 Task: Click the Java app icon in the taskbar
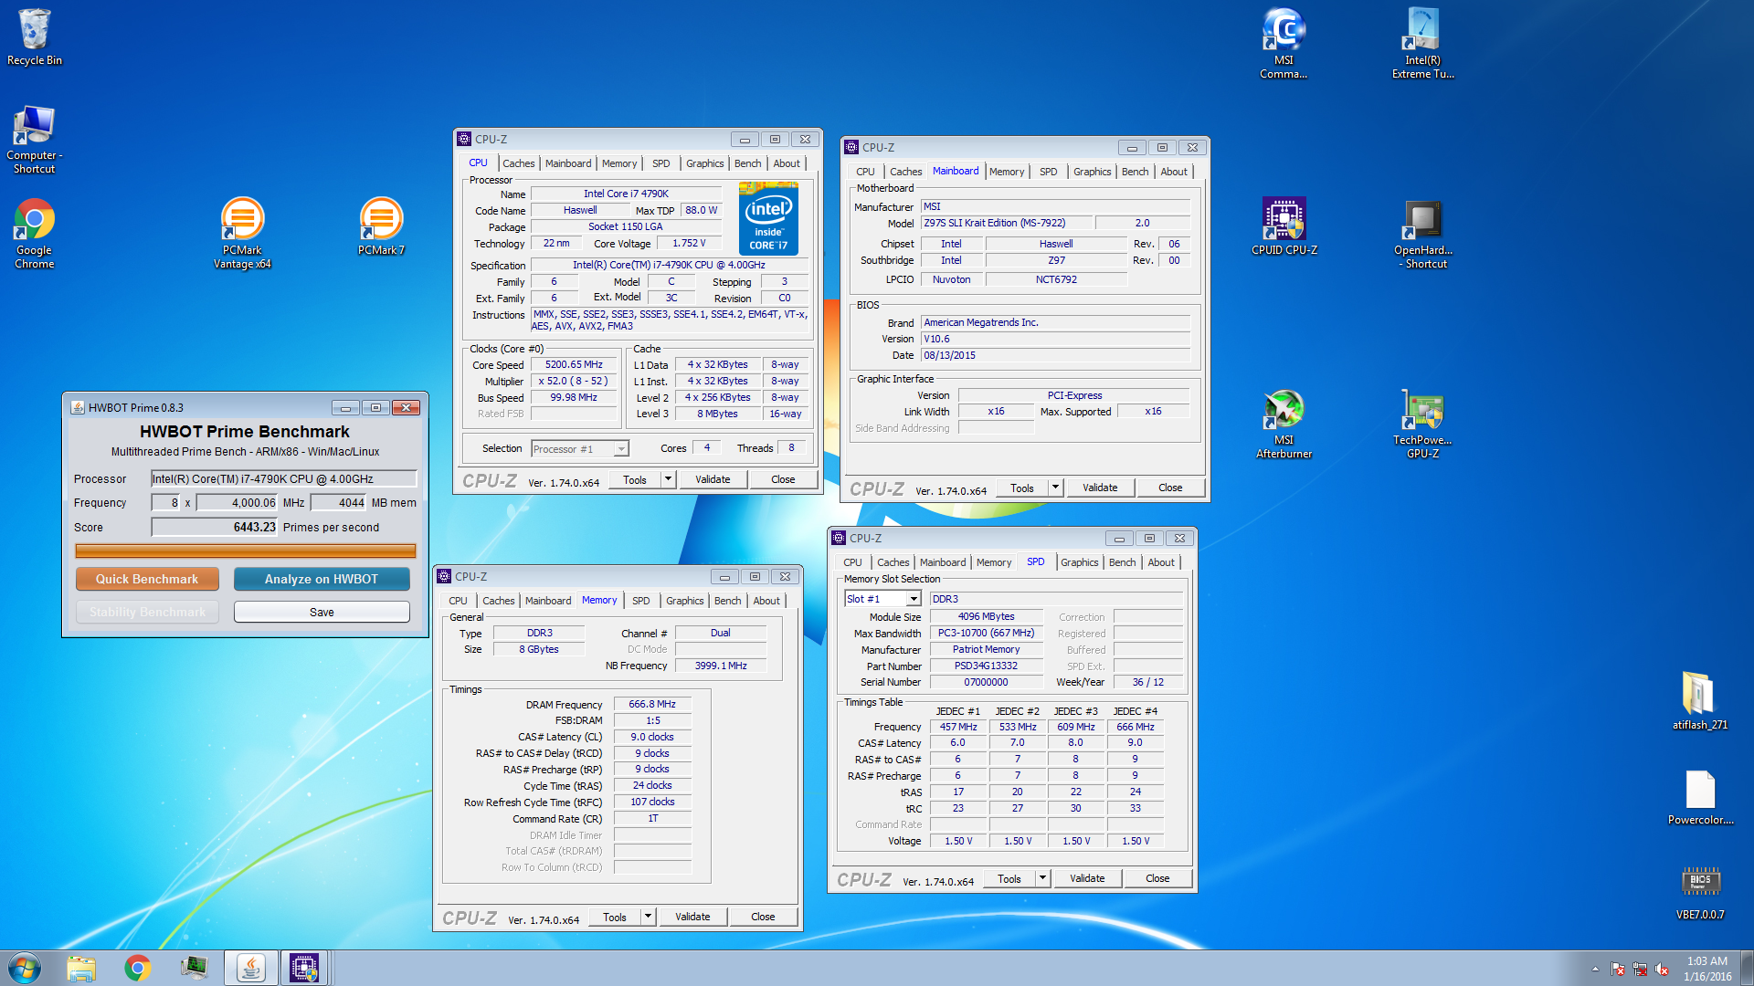(x=251, y=968)
